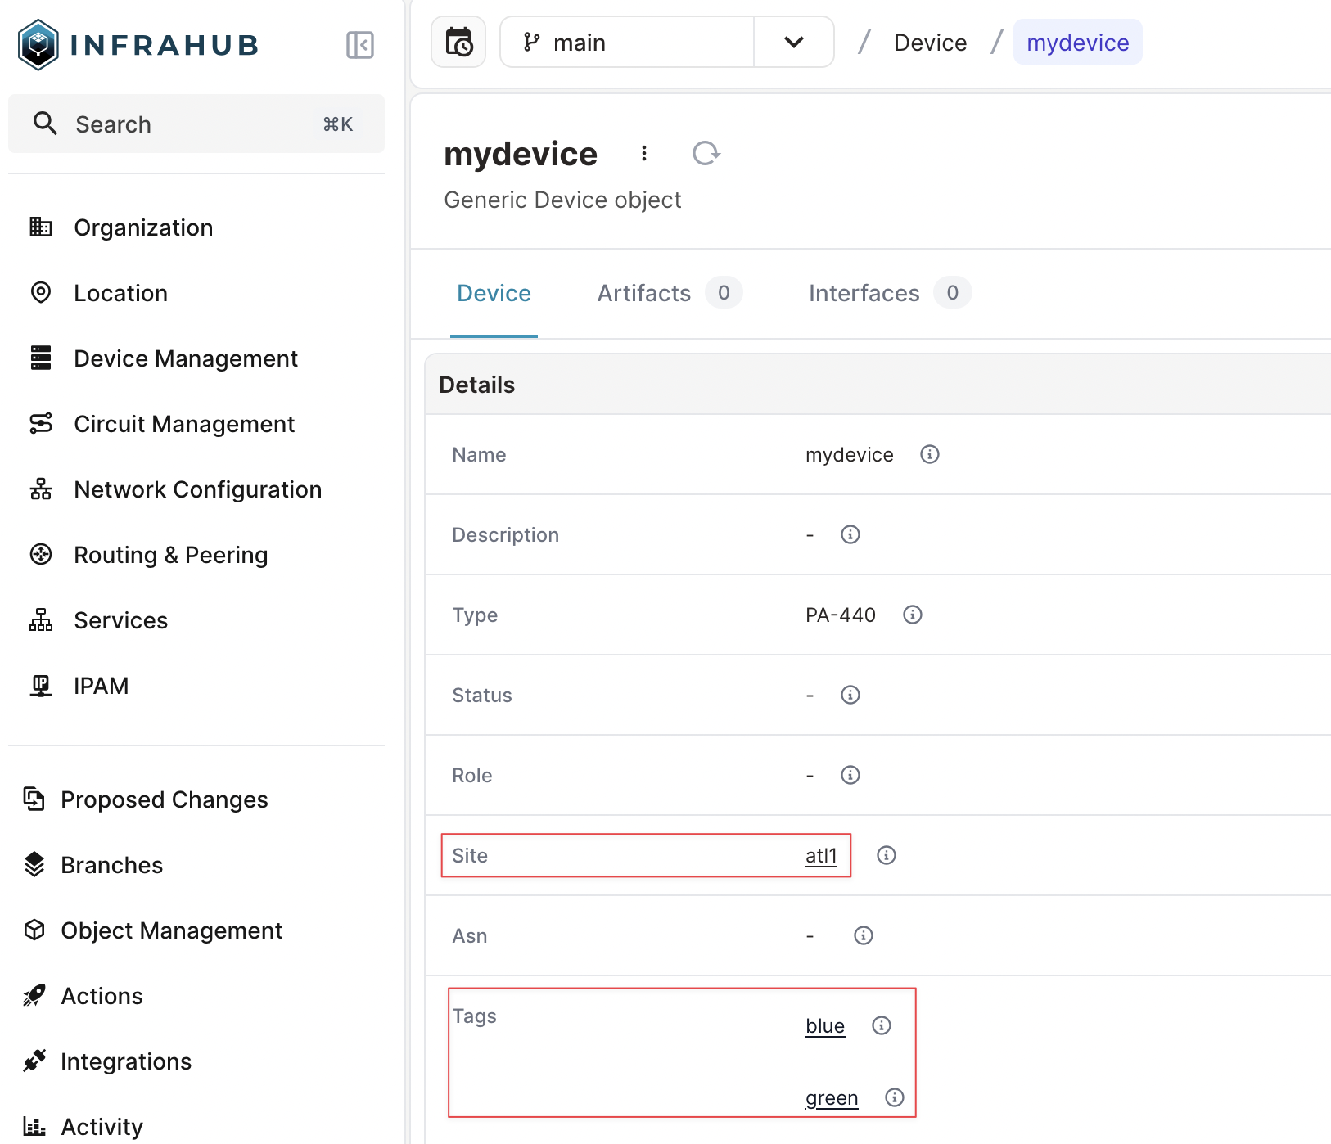Click the Generic Device object subtitle

pos(562,200)
